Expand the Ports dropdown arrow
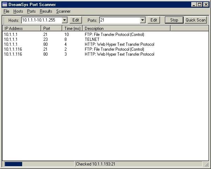The width and height of the screenshot is (211, 169). (x=142, y=20)
